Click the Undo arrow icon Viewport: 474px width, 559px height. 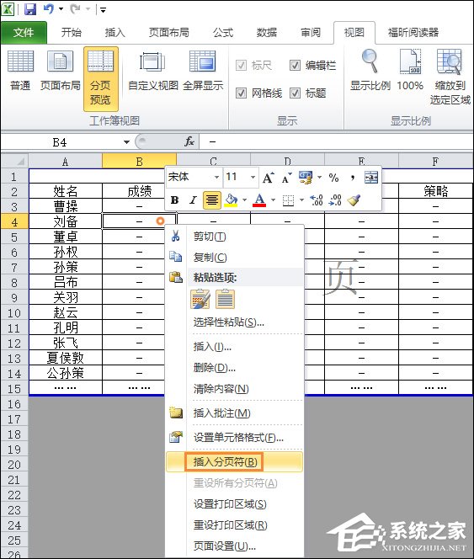[x=49, y=9]
